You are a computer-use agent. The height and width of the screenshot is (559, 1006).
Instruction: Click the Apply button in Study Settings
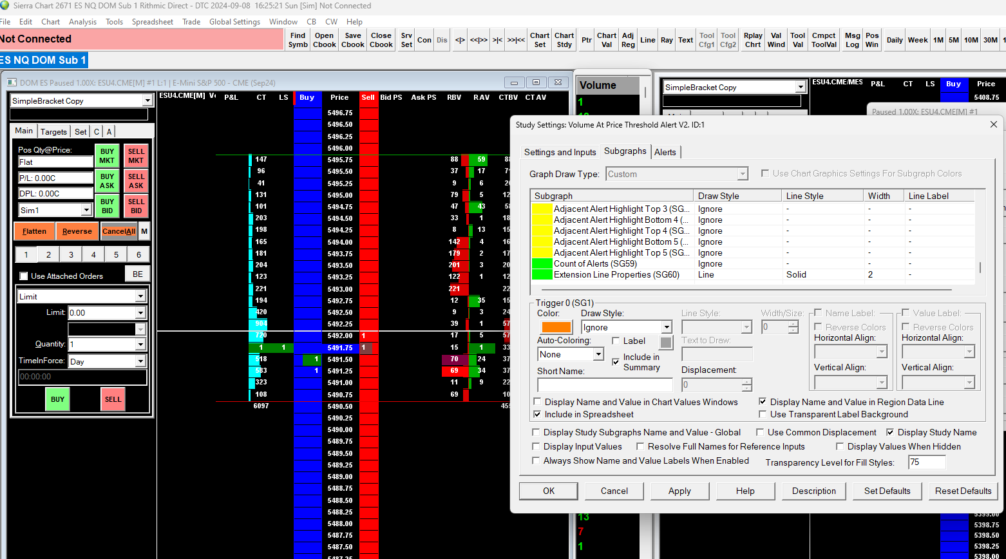(679, 491)
